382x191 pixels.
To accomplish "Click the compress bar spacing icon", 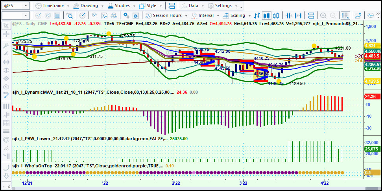I will click(288, 16).
